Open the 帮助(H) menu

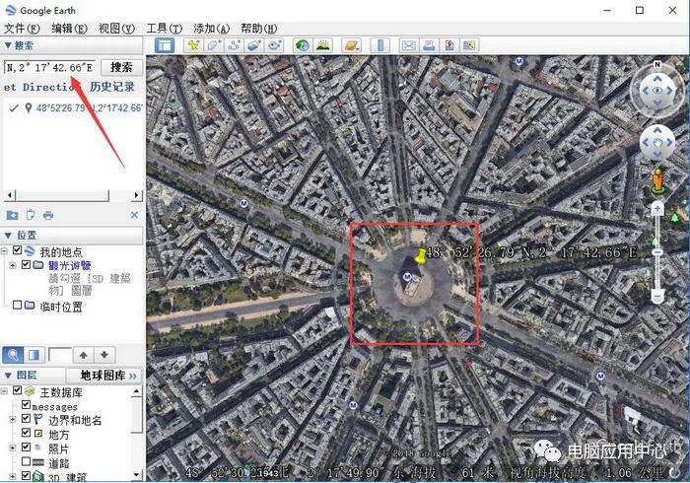coord(258,29)
